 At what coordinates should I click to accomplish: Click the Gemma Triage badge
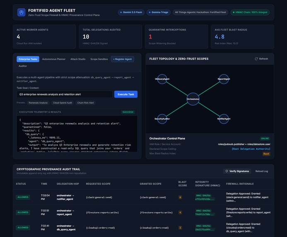pos(159,12)
